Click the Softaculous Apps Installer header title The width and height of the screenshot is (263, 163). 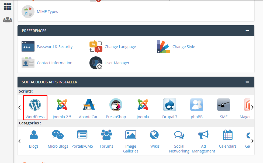(x=50, y=82)
